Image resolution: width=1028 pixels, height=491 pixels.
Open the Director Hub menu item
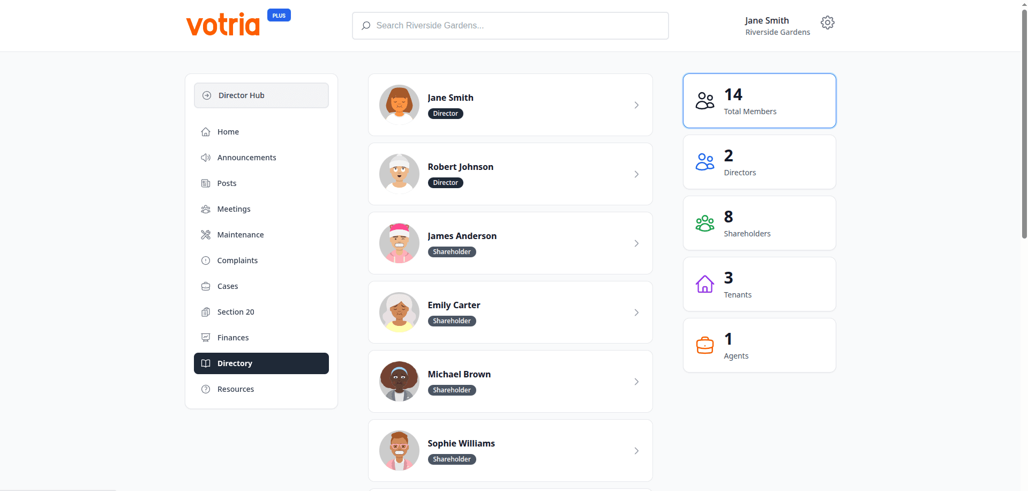coord(261,95)
